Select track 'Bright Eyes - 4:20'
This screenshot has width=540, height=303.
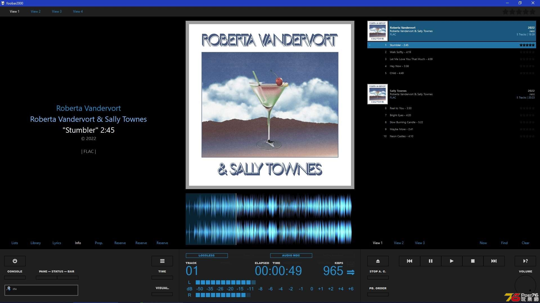click(x=452, y=115)
